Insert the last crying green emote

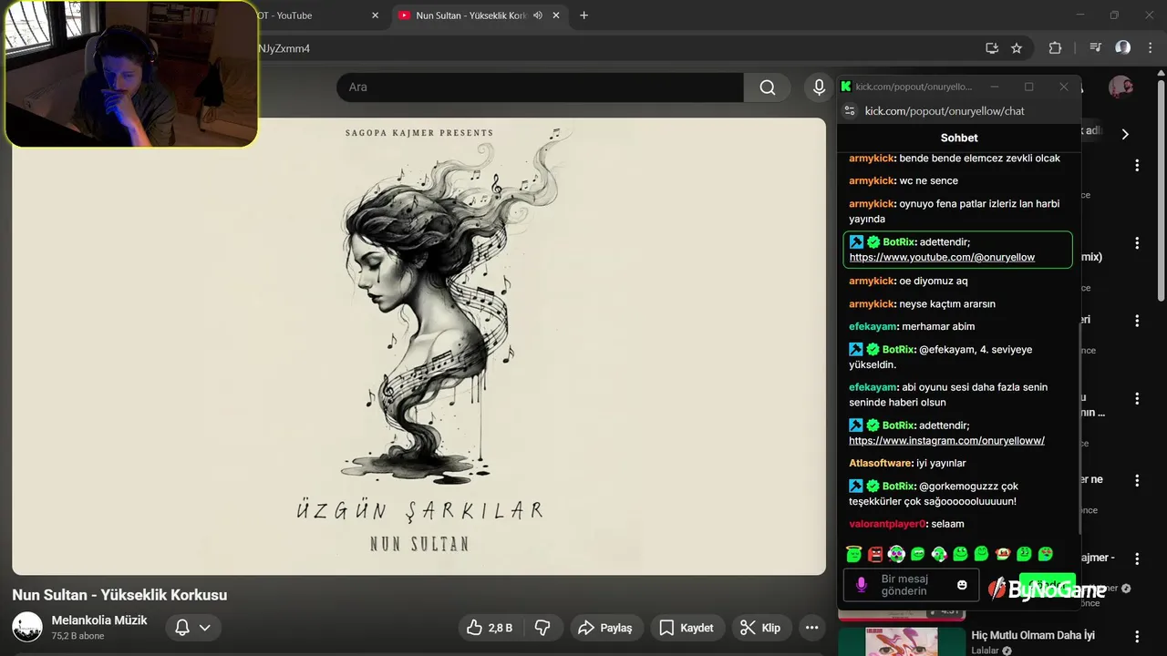[x=1046, y=554]
